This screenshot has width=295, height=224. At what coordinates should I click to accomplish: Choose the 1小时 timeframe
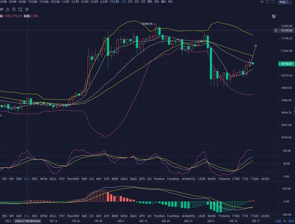point(65,2)
